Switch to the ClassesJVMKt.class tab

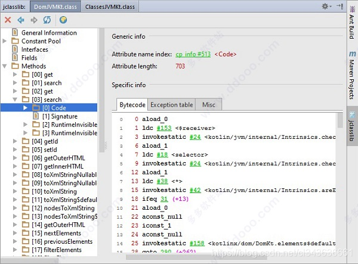click(x=110, y=7)
